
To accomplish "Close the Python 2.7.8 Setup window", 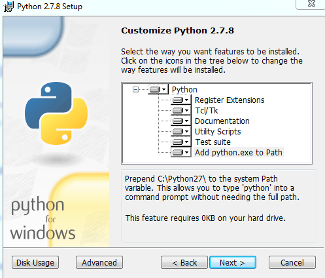I will point(312,3).
